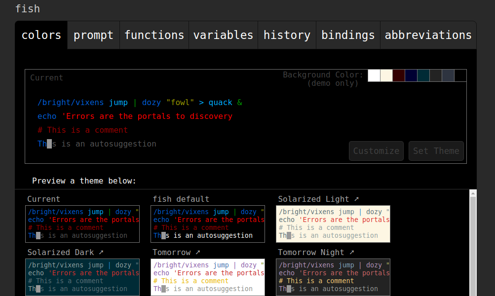Click the arrow icon beside Solarized Dark

click(101, 252)
